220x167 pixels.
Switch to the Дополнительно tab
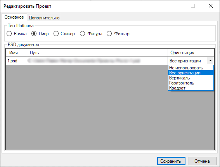click(x=44, y=18)
